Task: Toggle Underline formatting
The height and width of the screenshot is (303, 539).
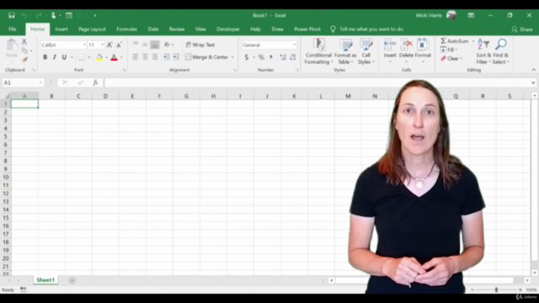Action: click(x=64, y=57)
